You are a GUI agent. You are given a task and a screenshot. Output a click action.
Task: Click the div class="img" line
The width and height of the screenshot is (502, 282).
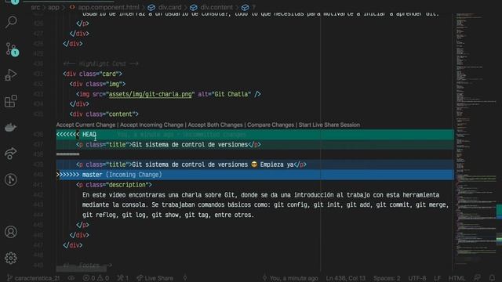97,84
